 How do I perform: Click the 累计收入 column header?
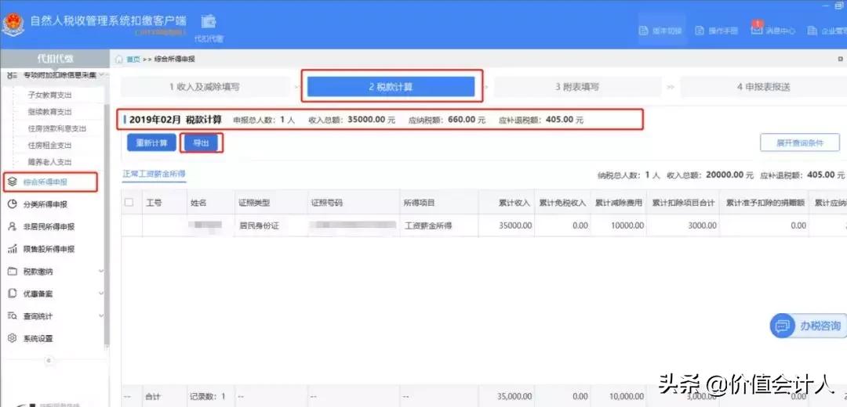514,203
